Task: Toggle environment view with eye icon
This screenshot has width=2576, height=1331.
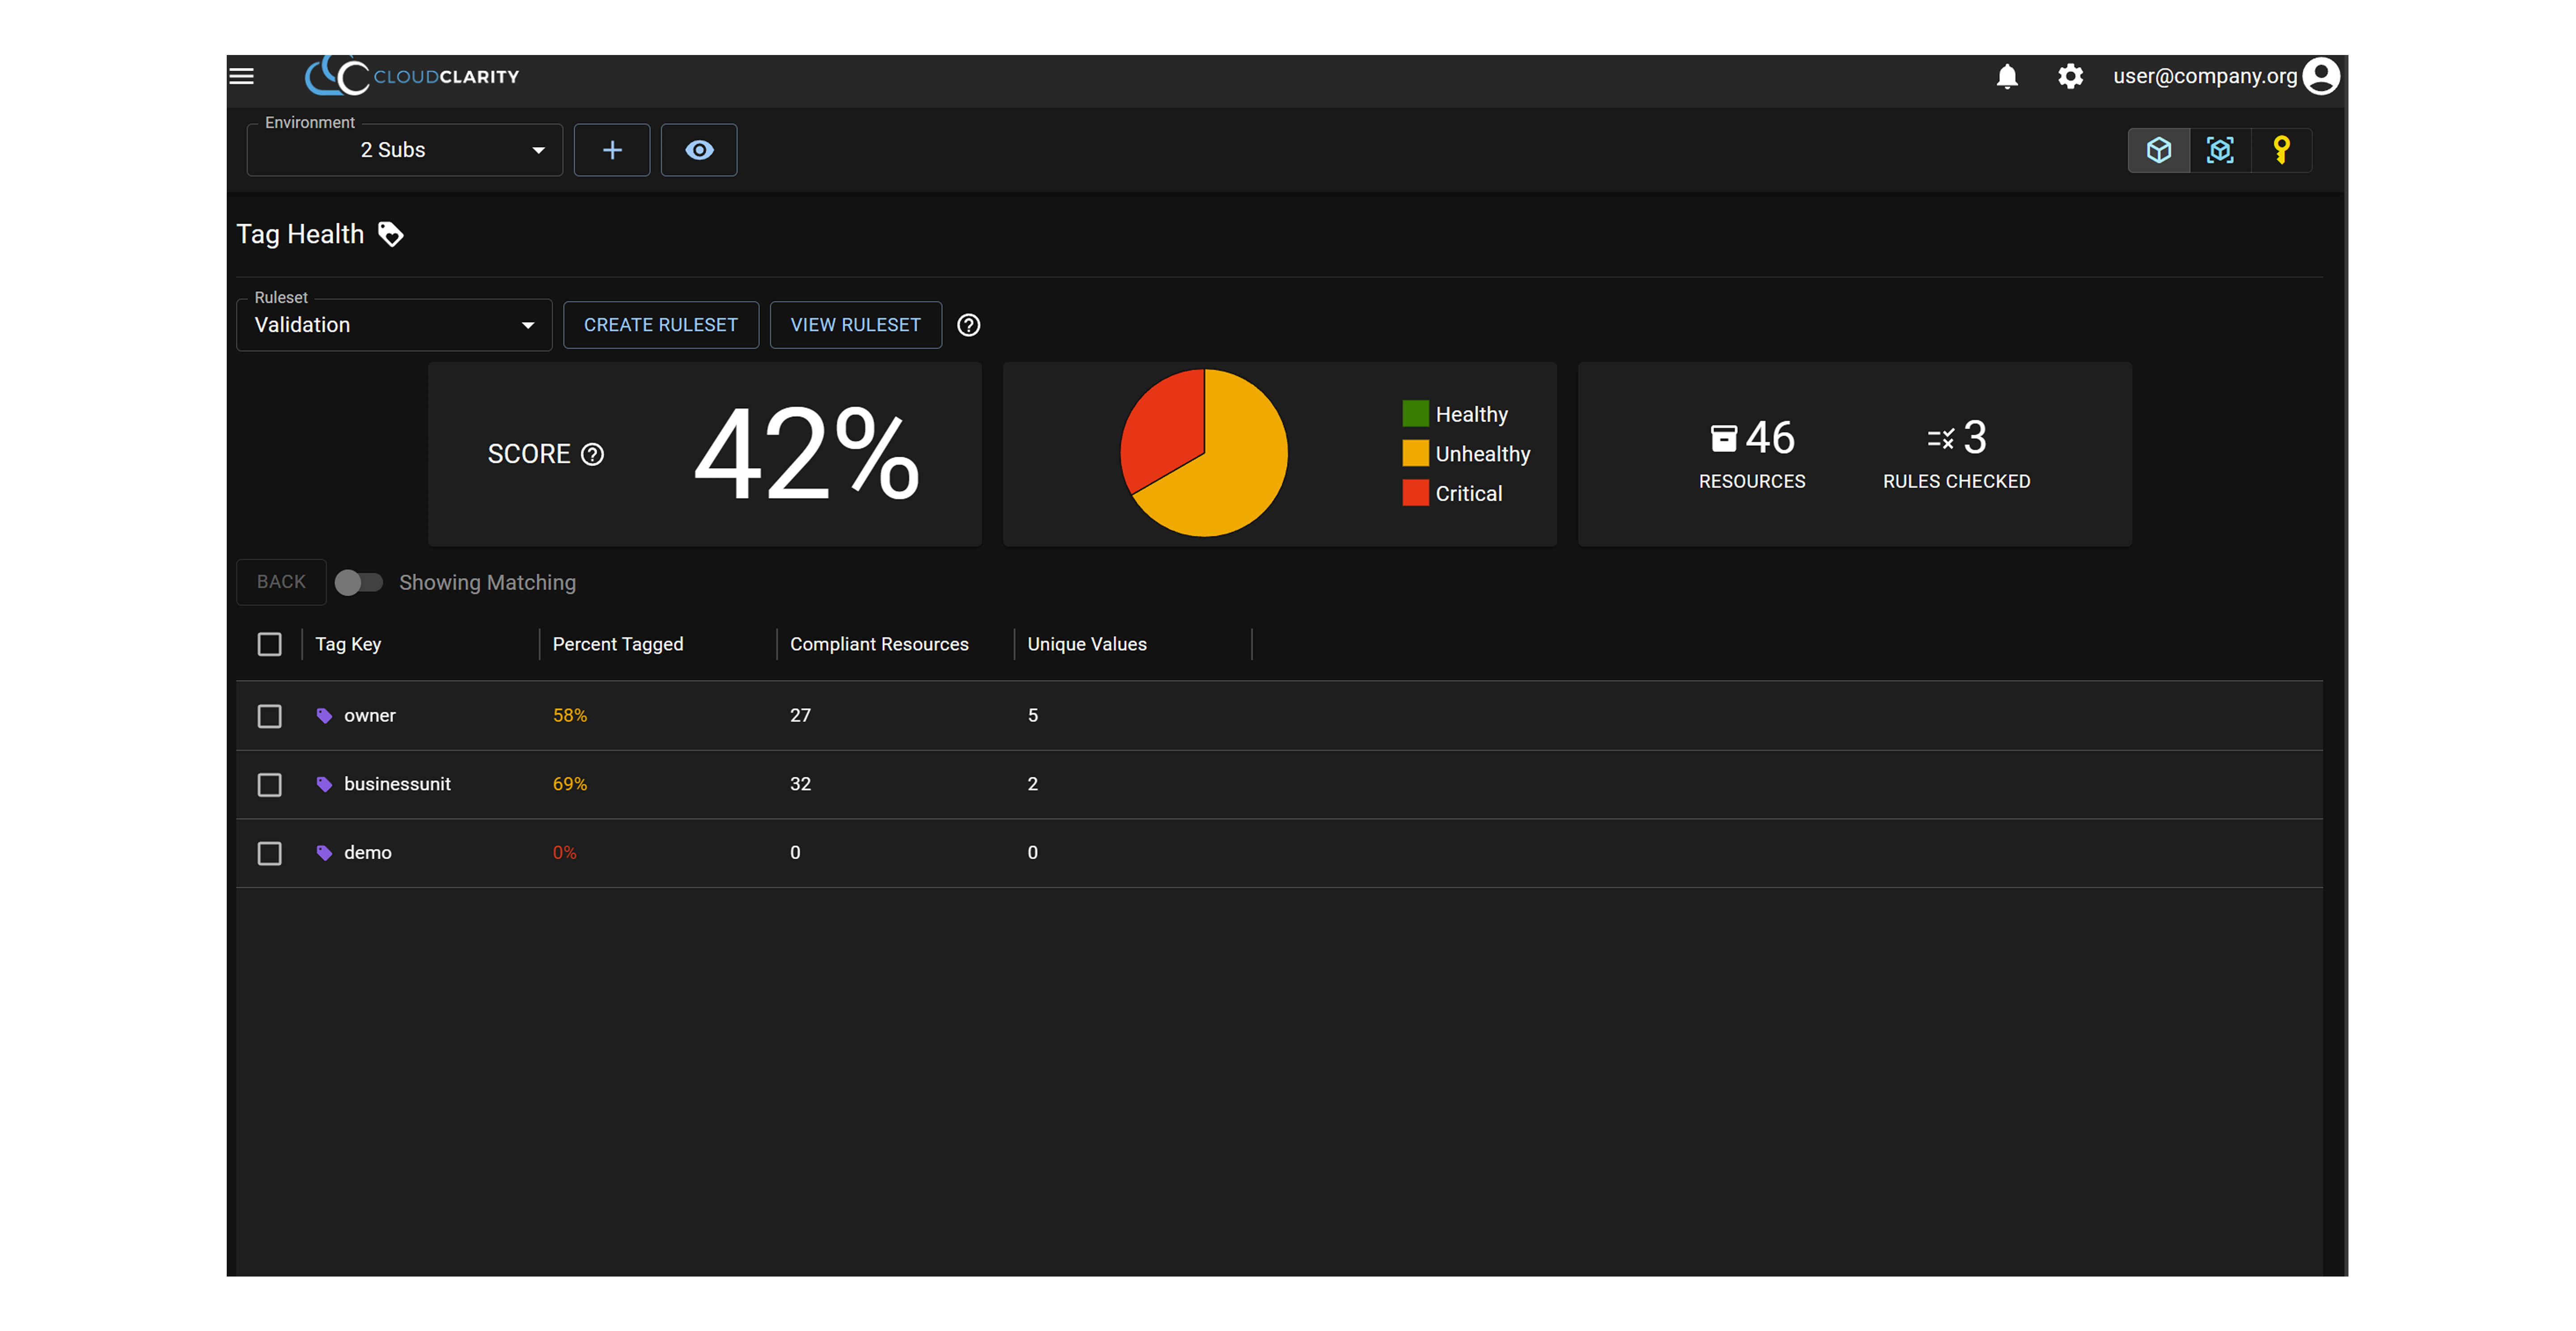Action: pyautogui.click(x=699, y=150)
